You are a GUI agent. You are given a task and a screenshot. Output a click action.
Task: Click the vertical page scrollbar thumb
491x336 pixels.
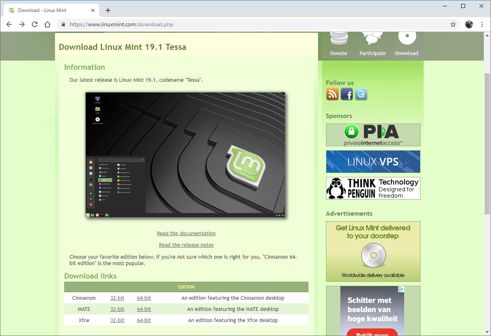click(487, 143)
